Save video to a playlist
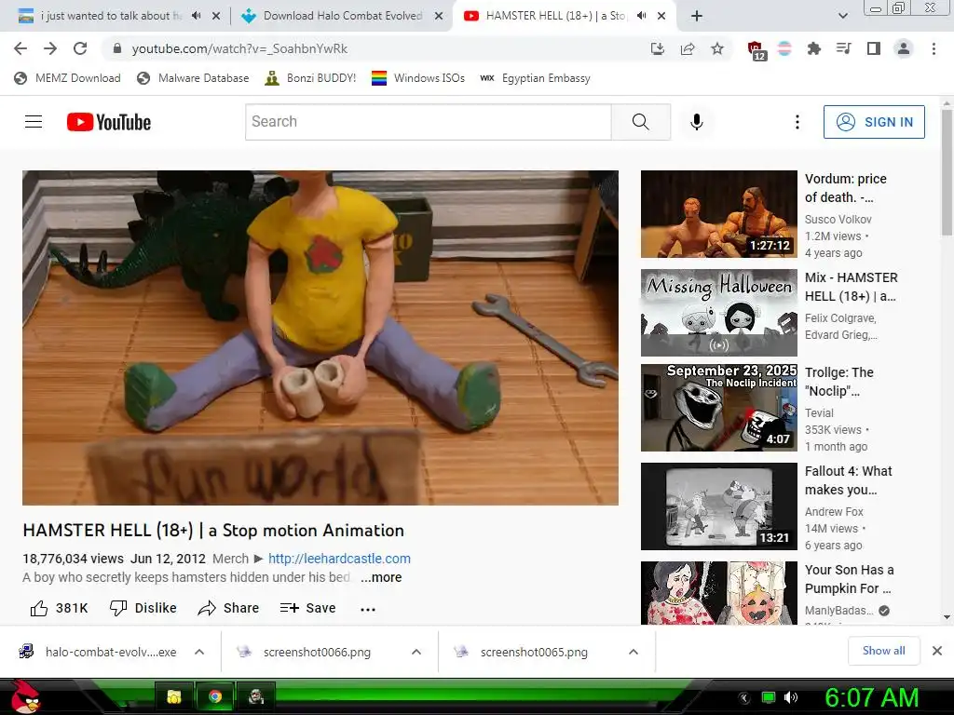The width and height of the screenshot is (954, 715). click(307, 608)
